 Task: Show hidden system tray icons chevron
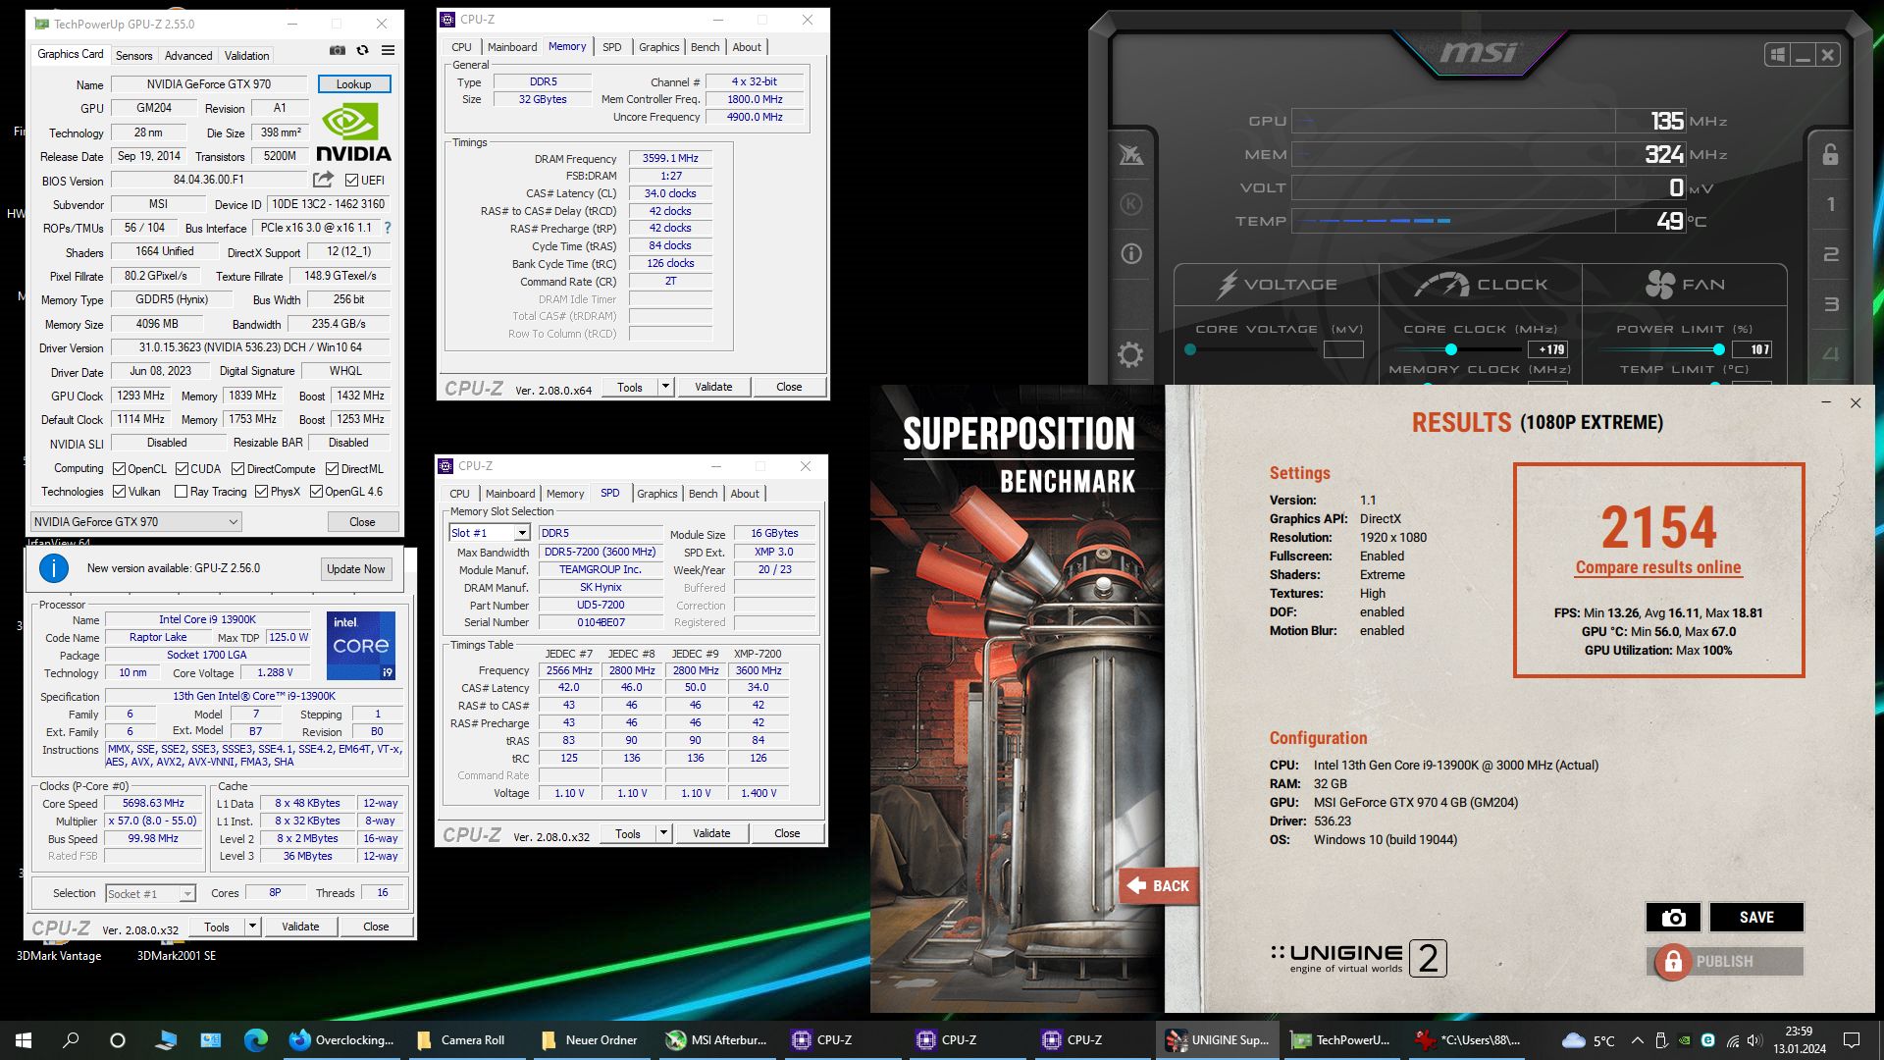pyautogui.click(x=1637, y=1040)
